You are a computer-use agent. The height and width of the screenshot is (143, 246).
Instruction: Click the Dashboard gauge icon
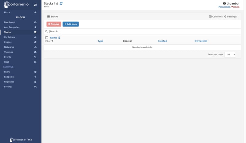[x=35, y=22]
